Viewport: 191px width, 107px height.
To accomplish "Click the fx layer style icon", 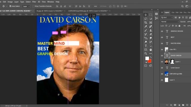I will pos(171,105).
